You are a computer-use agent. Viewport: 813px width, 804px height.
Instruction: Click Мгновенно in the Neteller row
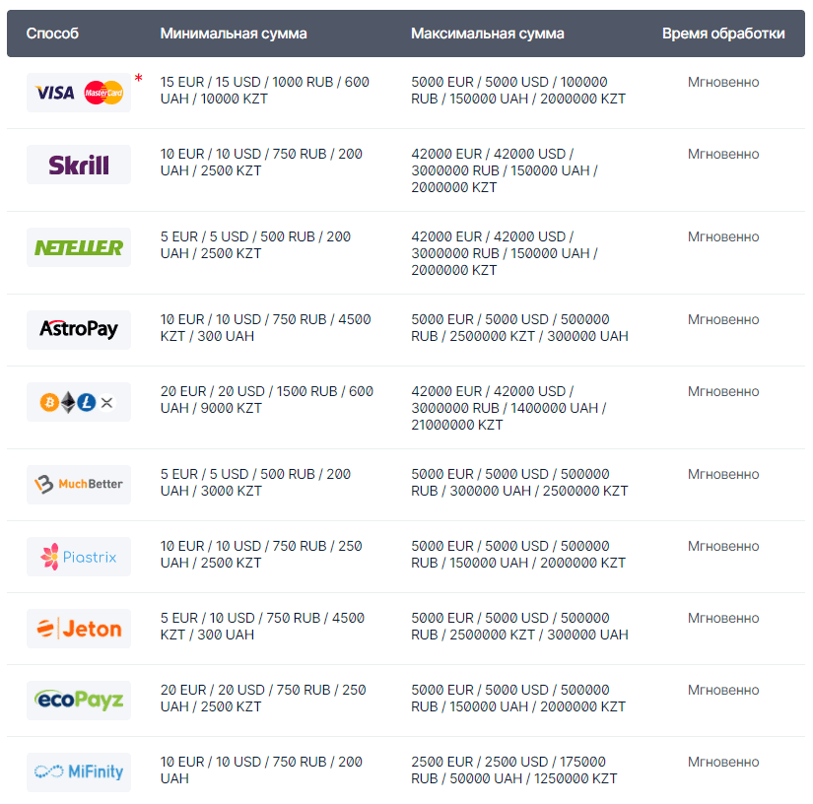(x=723, y=236)
